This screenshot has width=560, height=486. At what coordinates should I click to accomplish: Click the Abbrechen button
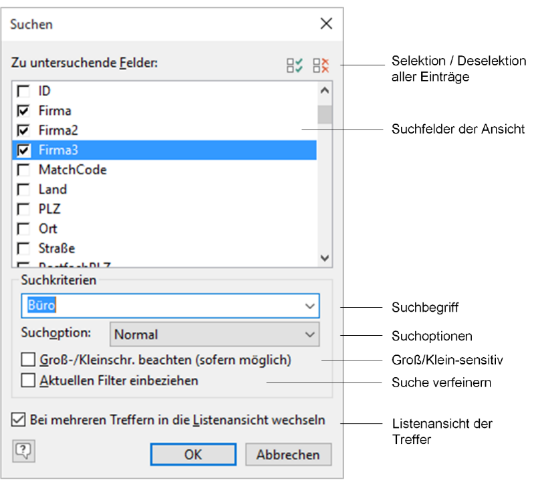pyautogui.click(x=288, y=455)
